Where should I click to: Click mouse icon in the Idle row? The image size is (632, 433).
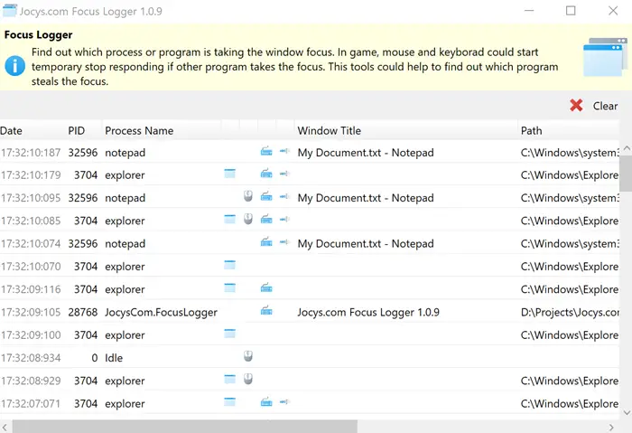click(x=248, y=356)
